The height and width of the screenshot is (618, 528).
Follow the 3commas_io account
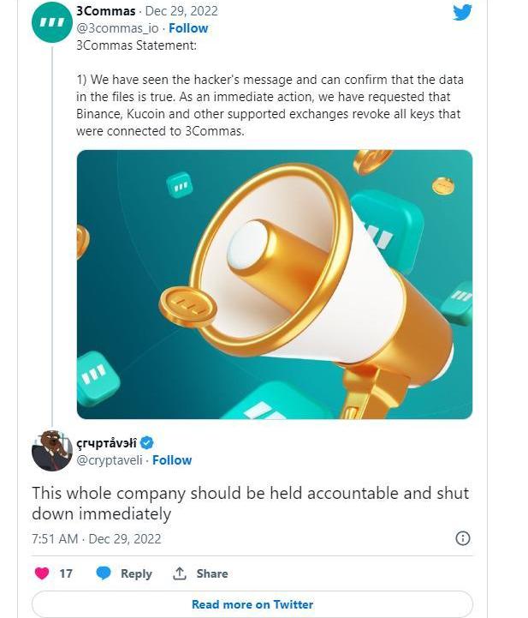188,27
